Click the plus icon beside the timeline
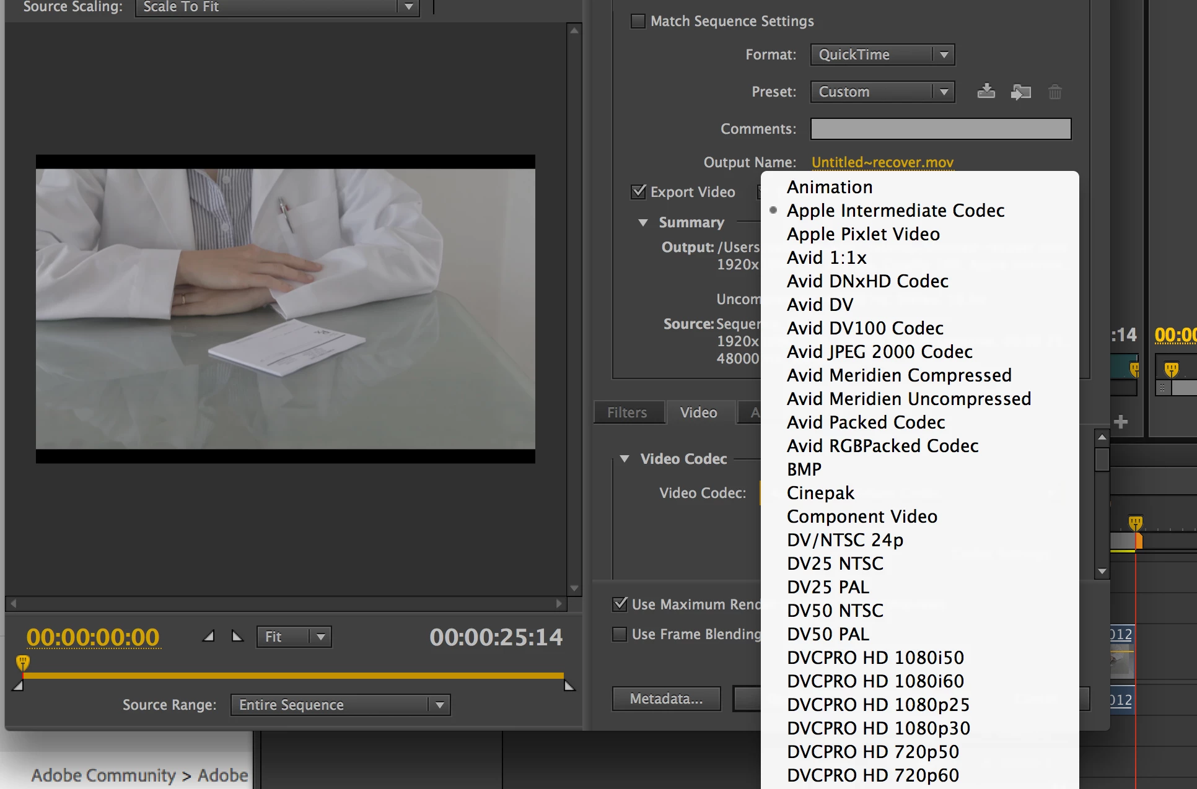Viewport: 1197px width, 789px height. coord(1120,422)
